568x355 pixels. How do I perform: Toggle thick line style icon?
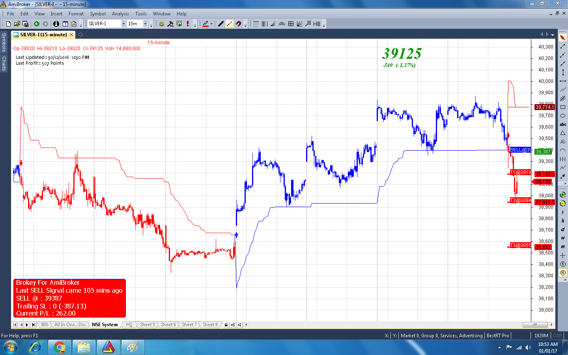click(221, 24)
